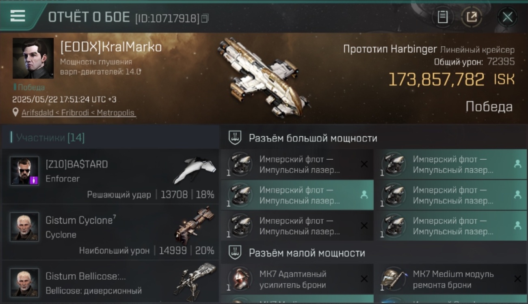Click the share export icon
The width and height of the screenshot is (528, 304).
[472, 17]
